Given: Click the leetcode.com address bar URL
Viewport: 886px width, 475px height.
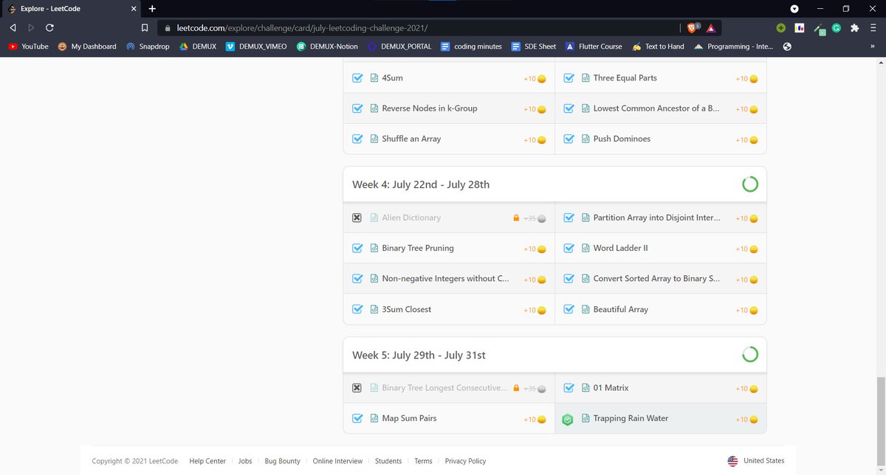Looking at the screenshot, I should [x=303, y=28].
